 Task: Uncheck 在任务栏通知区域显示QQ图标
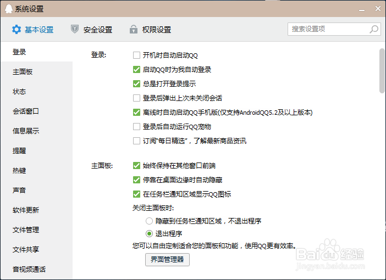coord(136,194)
